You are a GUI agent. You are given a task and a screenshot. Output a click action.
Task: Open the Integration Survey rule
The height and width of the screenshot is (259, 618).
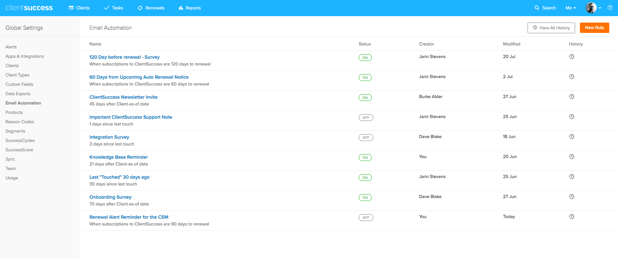click(x=109, y=137)
